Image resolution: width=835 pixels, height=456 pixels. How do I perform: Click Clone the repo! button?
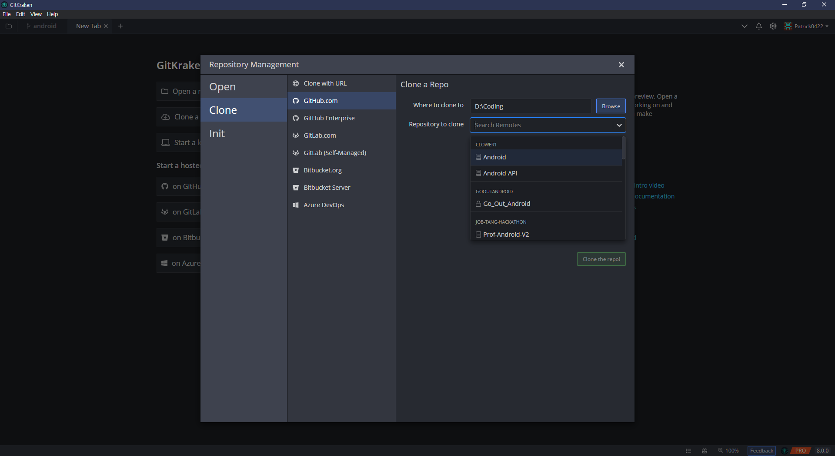601,259
